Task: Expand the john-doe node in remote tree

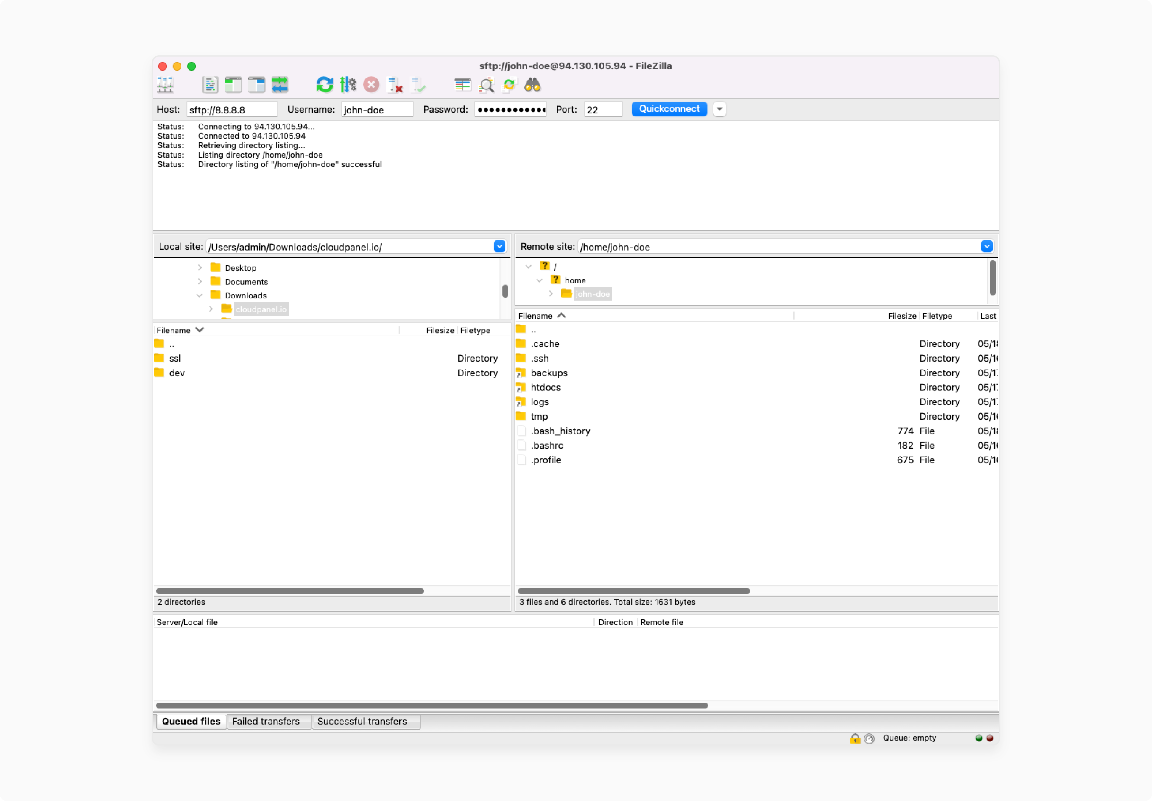Action: pyautogui.click(x=550, y=294)
